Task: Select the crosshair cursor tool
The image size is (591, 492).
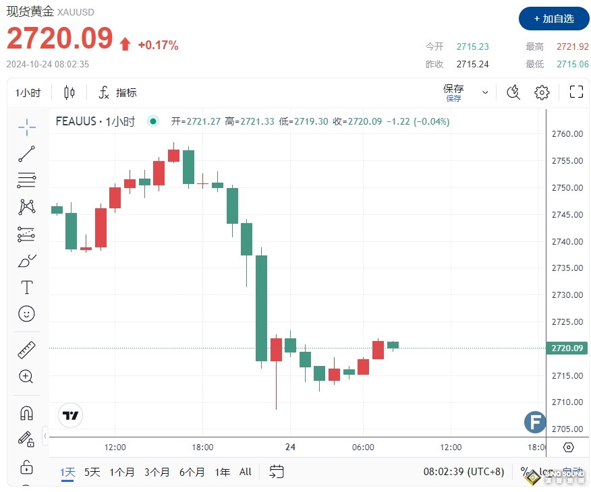Action: click(x=26, y=127)
